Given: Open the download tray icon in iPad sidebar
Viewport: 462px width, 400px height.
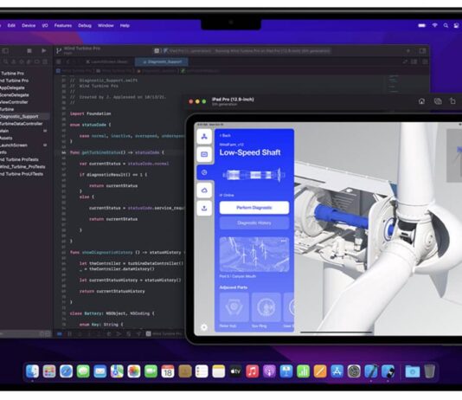Looking at the screenshot, I should click(x=204, y=209).
